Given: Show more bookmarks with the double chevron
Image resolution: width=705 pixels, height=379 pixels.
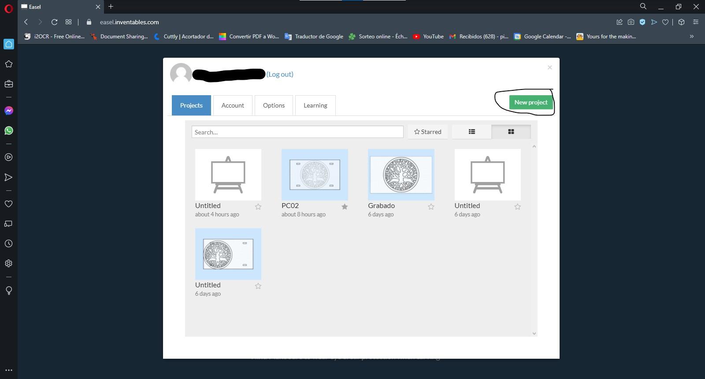Looking at the screenshot, I should click(692, 37).
